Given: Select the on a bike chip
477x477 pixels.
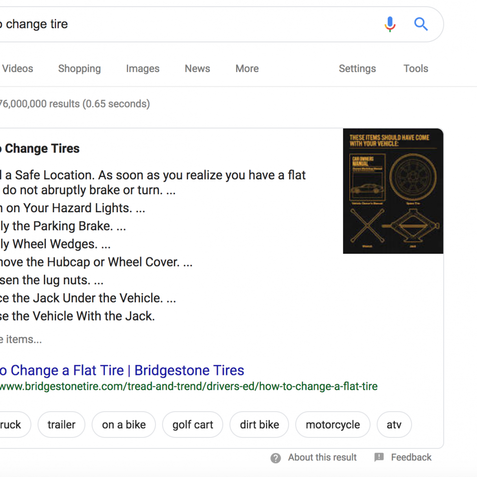Looking at the screenshot, I should [124, 425].
